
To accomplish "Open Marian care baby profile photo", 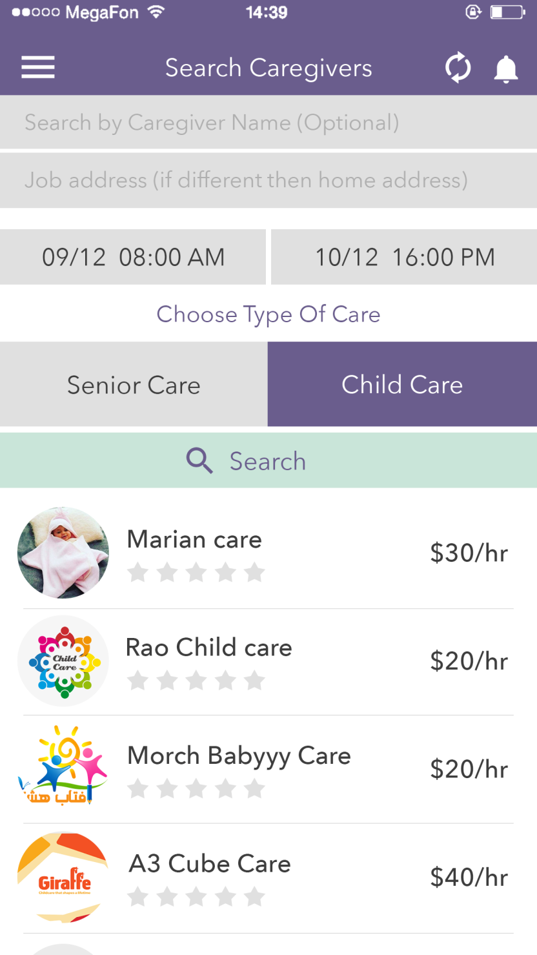I will point(63,553).
